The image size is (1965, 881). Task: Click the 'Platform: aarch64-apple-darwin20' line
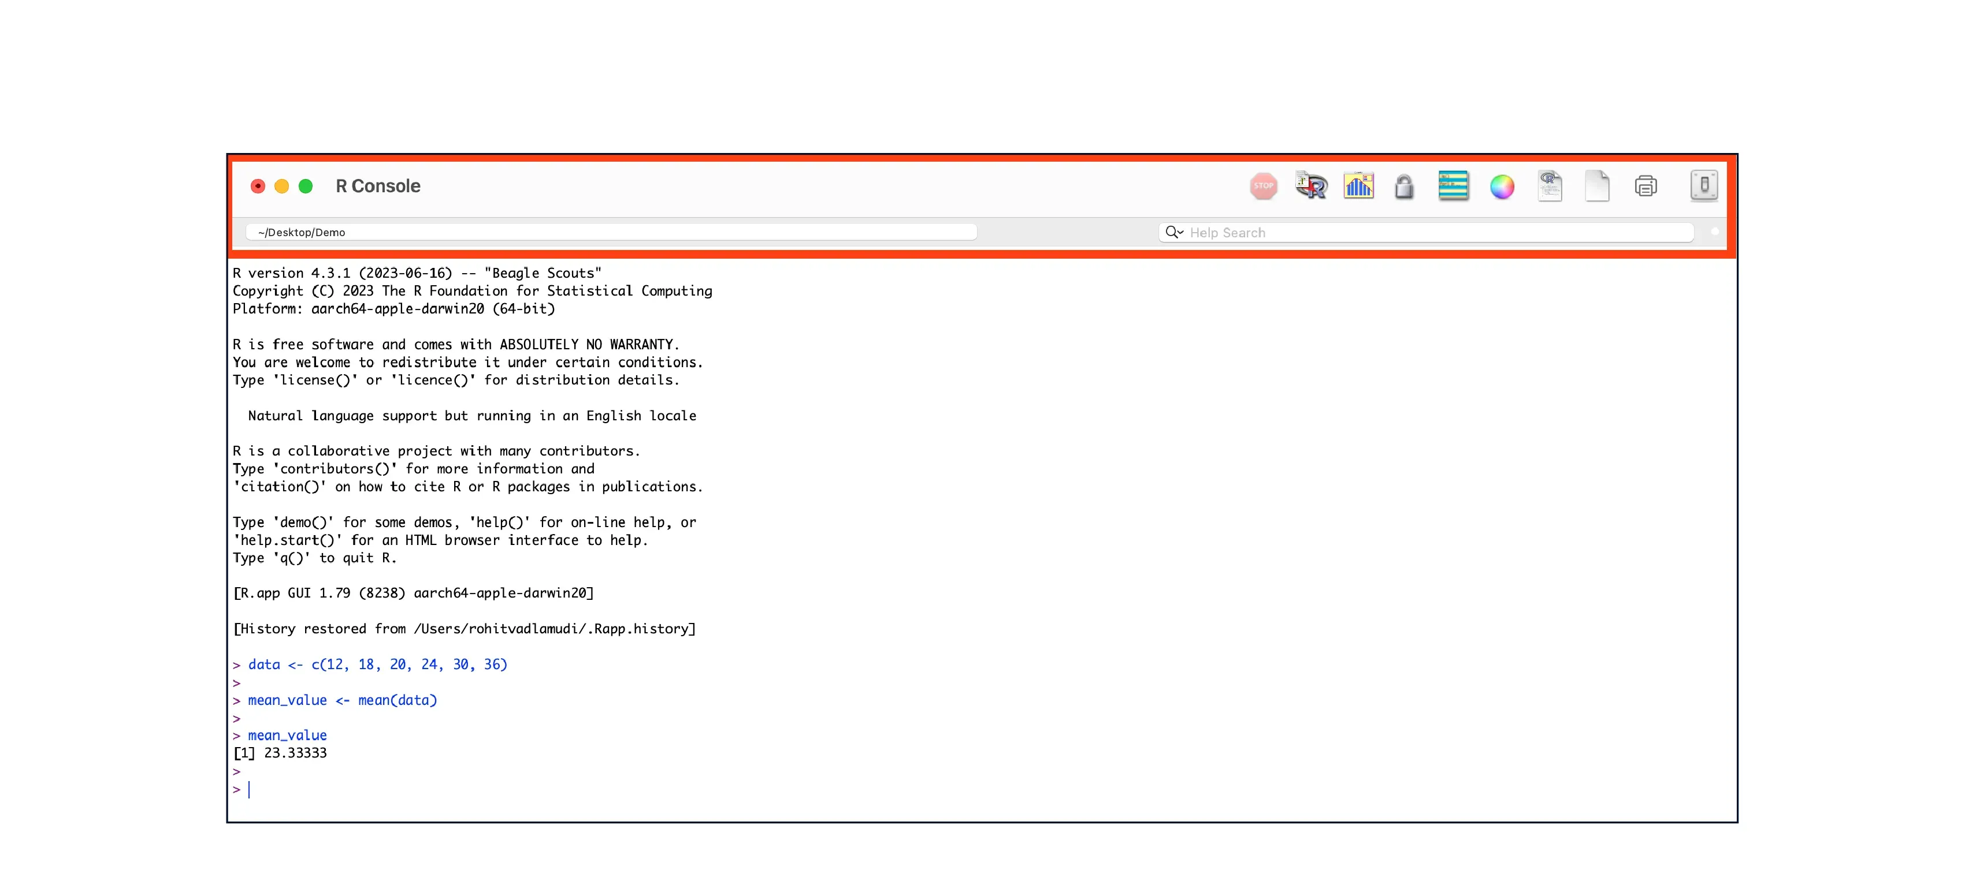(393, 309)
